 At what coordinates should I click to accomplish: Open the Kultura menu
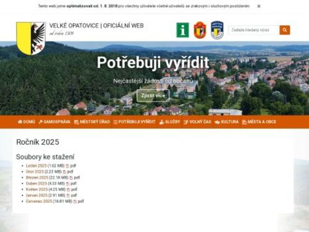pyautogui.click(x=227, y=122)
